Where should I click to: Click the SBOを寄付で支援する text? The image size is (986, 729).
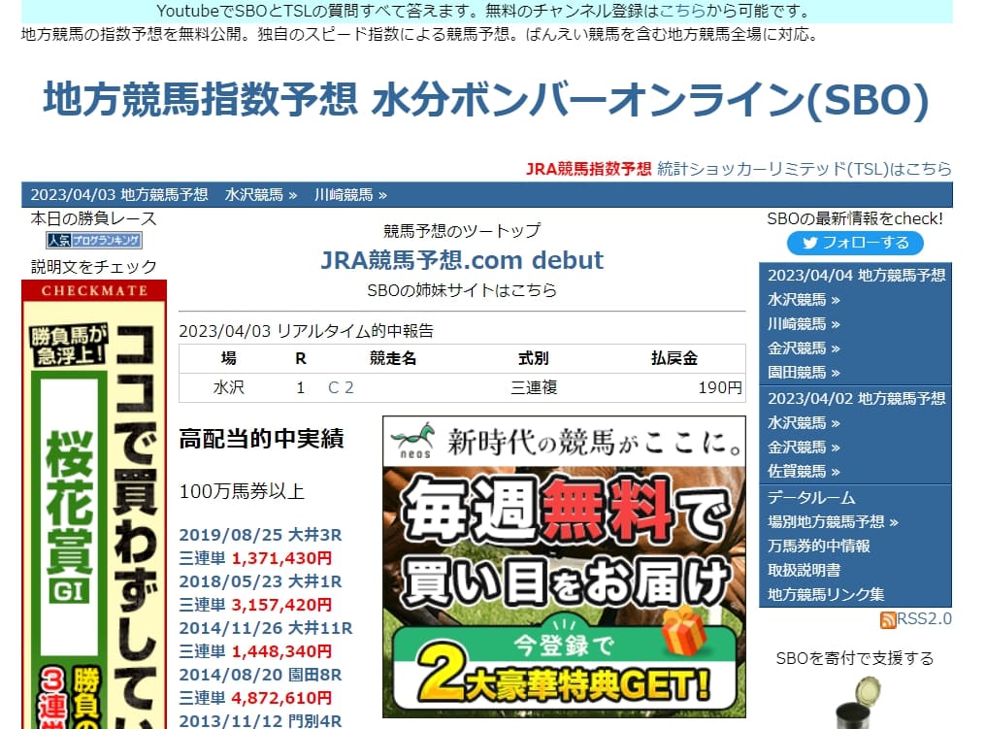(x=855, y=658)
